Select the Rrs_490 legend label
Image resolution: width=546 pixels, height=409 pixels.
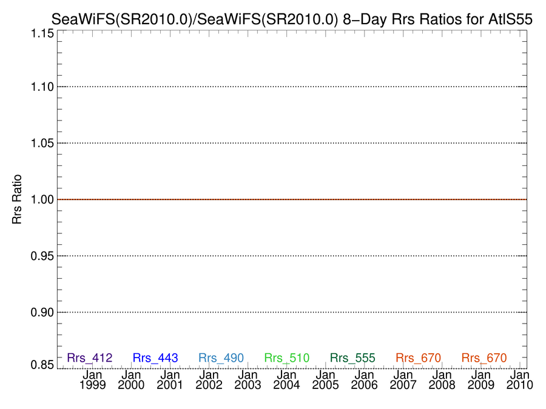tap(221, 358)
